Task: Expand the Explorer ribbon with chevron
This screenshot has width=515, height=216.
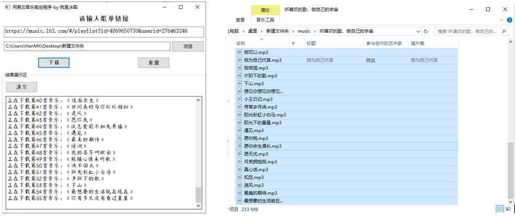Action: (x=501, y=20)
